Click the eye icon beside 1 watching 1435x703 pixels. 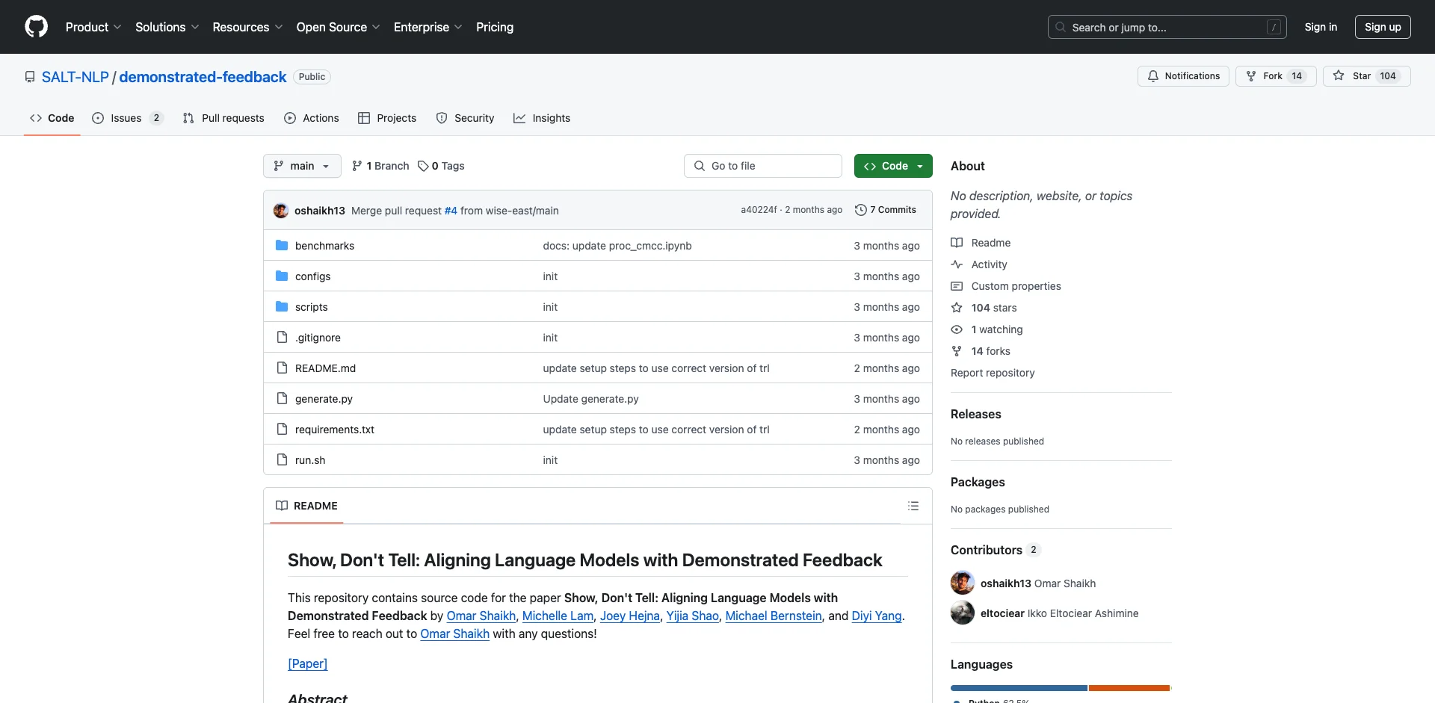(957, 329)
